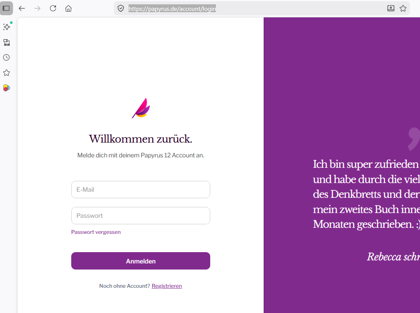Follow the Registrieren link
420x313 pixels.
coord(167,286)
